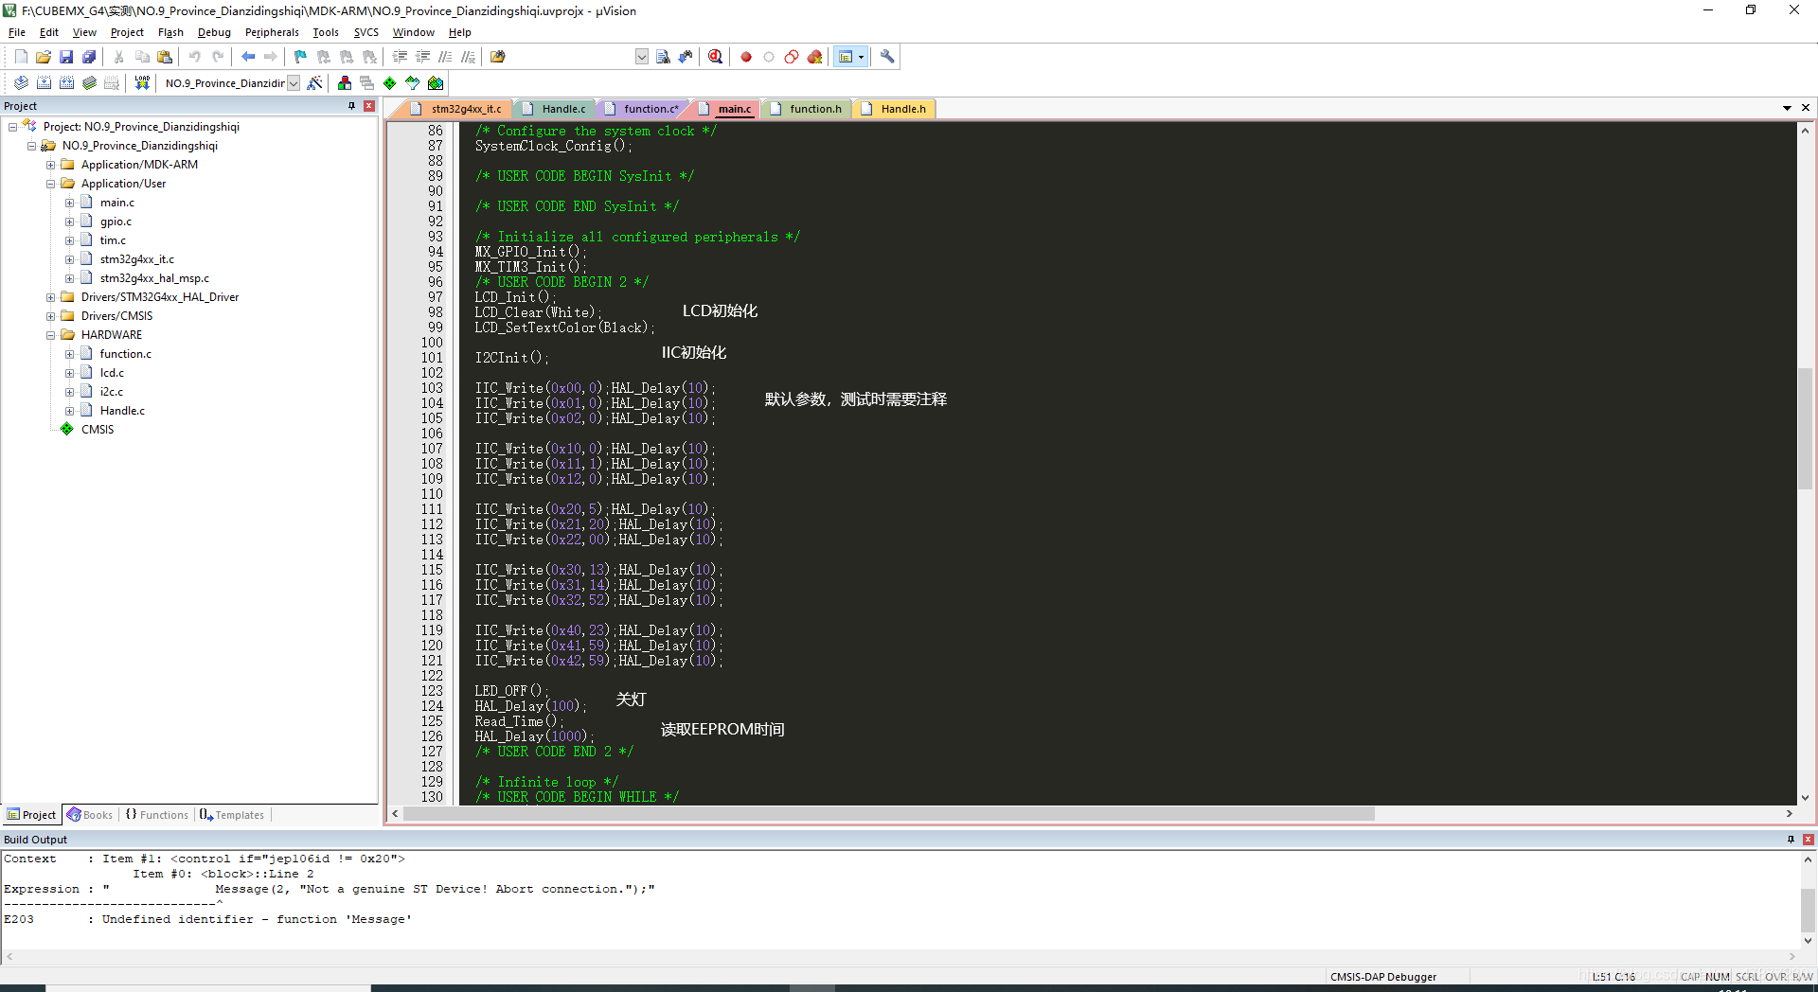The height and width of the screenshot is (992, 1818).
Task: Click the Download to flash LOAD icon
Action: click(x=142, y=83)
